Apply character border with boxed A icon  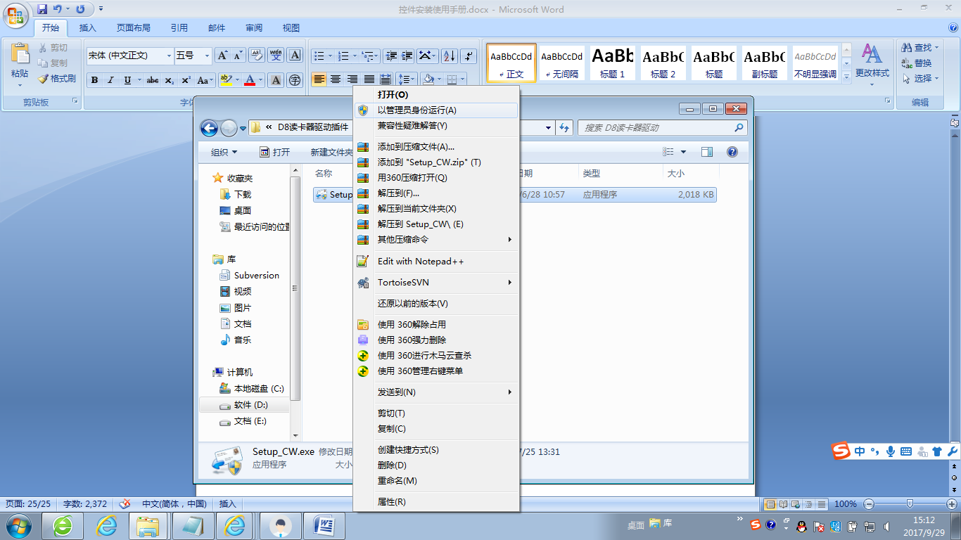click(295, 56)
